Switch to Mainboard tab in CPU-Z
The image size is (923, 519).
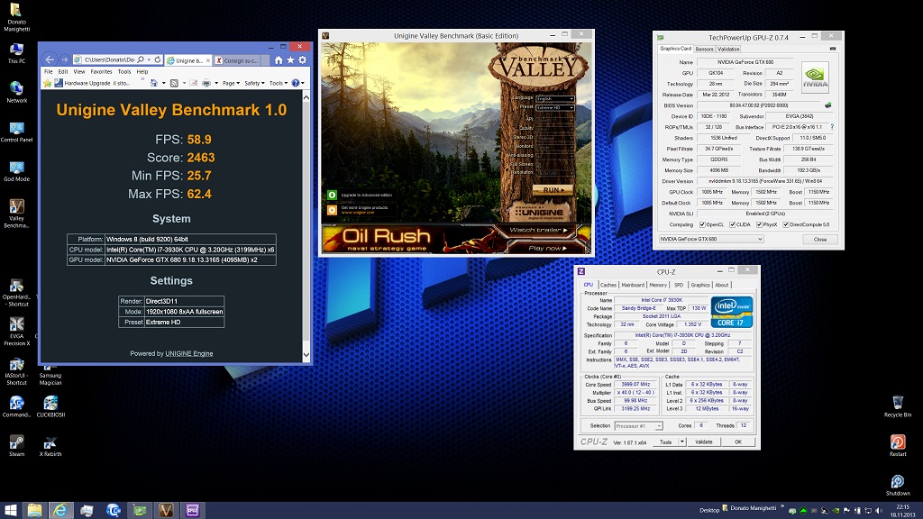click(633, 285)
